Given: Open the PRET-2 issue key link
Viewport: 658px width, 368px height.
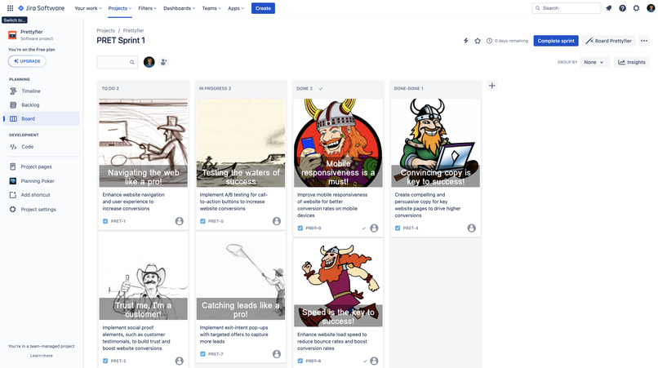Looking at the screenshot, I should 118,361.
